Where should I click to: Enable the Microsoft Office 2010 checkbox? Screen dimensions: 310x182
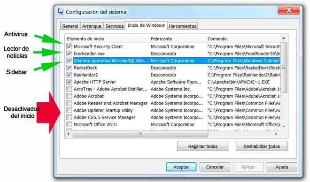[69, 125]
